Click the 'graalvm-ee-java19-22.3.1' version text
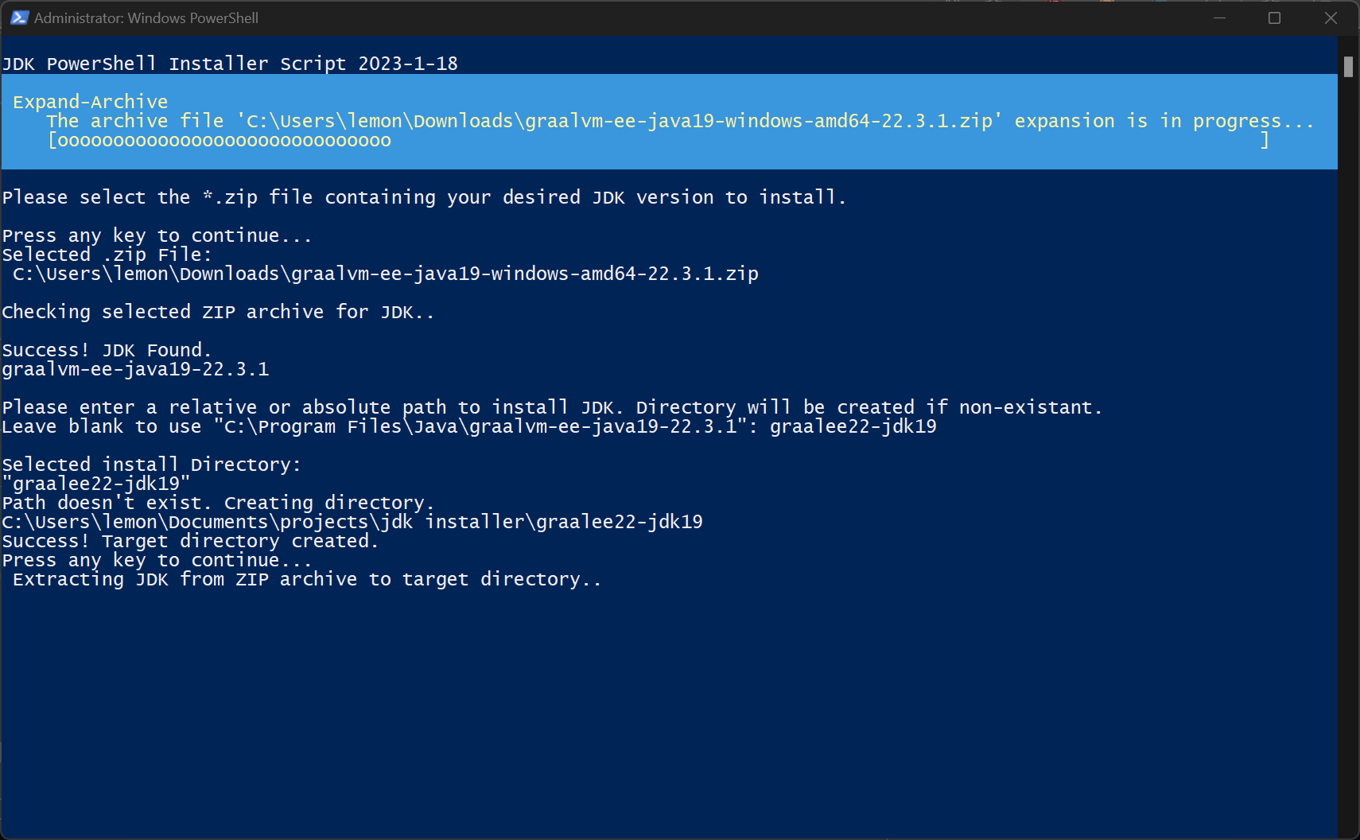This screenshot has width=1360, height=840. tap(135, 368)
